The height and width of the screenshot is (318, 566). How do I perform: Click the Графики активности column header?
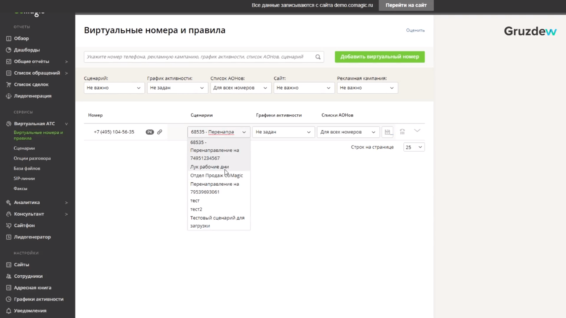279,115
